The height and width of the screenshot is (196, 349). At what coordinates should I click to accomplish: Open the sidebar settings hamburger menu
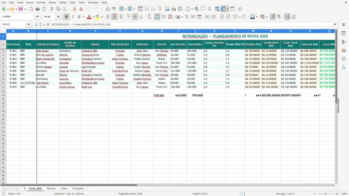click(x=344, y=24)
